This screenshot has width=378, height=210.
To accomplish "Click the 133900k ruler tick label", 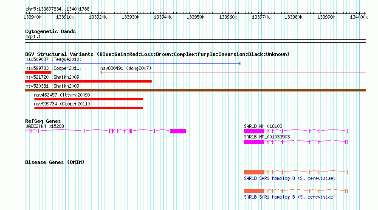I will [32, 17].
